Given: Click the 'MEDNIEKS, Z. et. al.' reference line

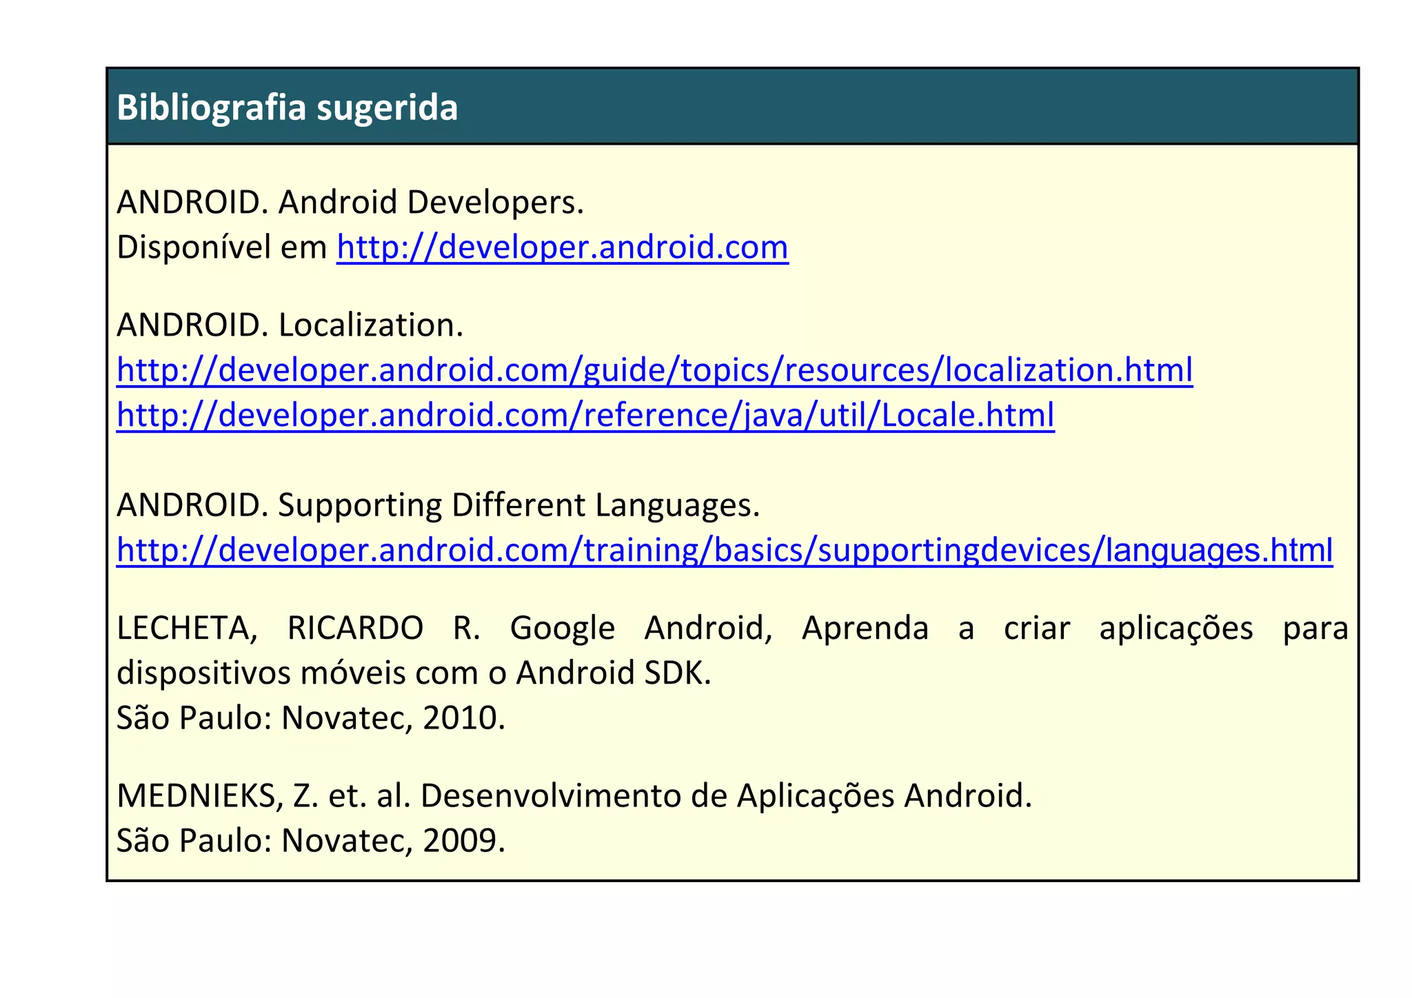Looking at the screenshot, I should (574, 796).
